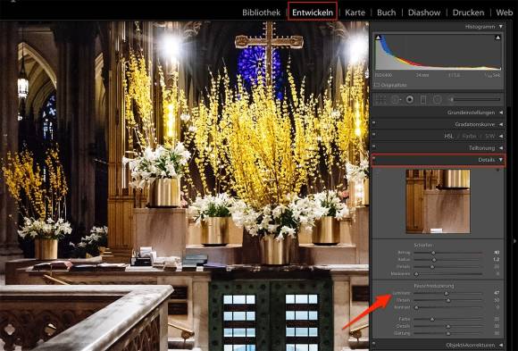
Task: Click the Rauschreduzierung section label
Action: (434, 285)
